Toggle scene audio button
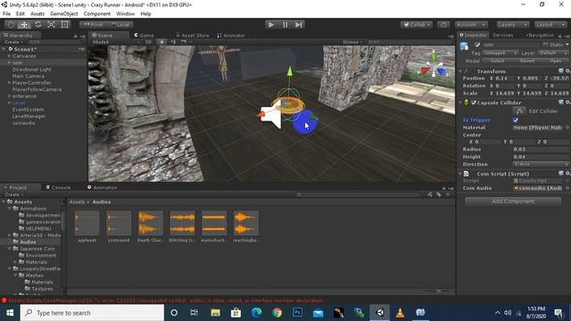Viewport: 571px width, 321px height. pyautogui.click(x=173, y=42)
